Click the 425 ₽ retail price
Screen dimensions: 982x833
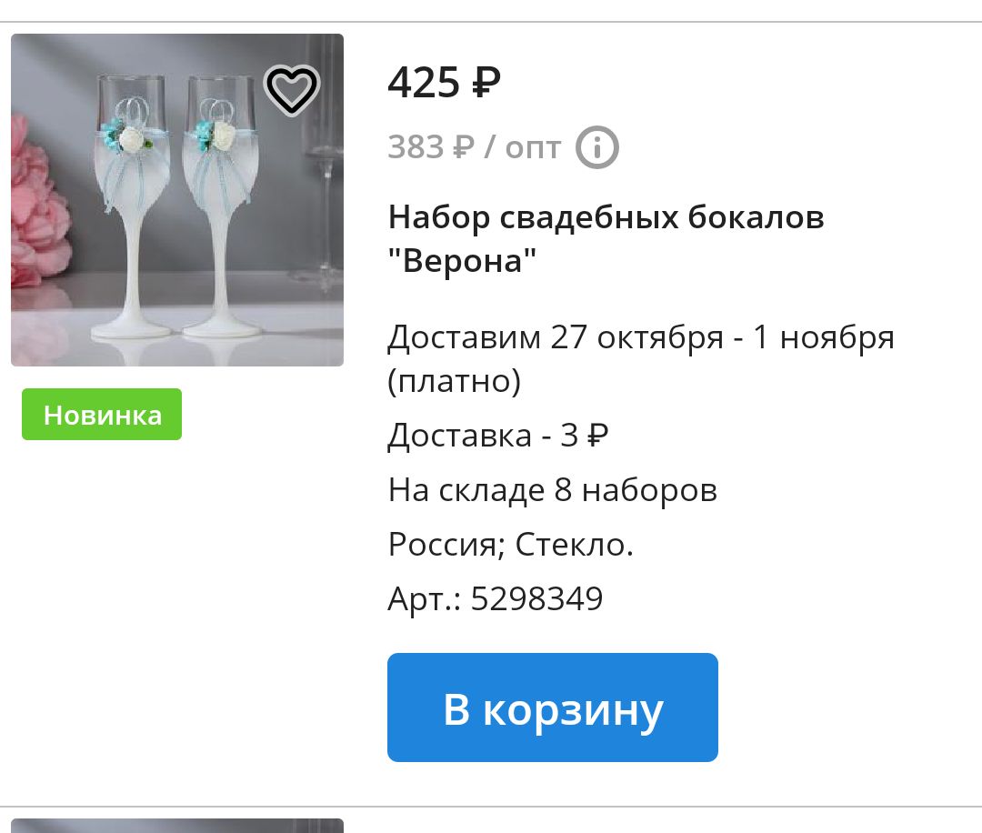click(x=444, y=82)
